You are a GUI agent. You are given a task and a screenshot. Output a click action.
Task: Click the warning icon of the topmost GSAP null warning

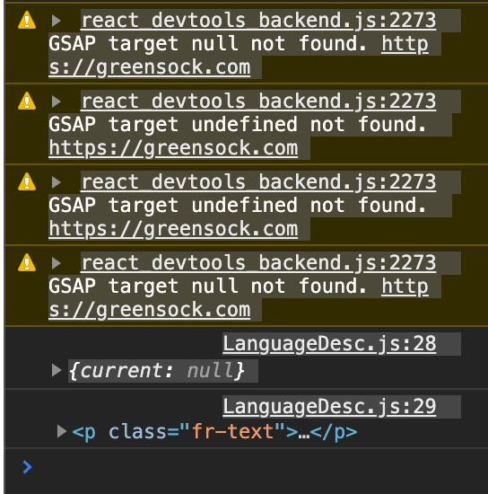pyautogui.click(x=27, y=21)
